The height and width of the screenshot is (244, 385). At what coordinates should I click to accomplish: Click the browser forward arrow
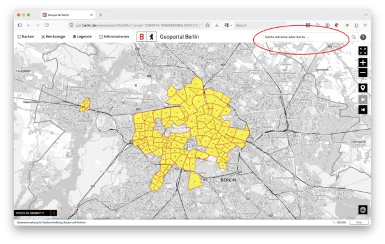click(38, 25)
